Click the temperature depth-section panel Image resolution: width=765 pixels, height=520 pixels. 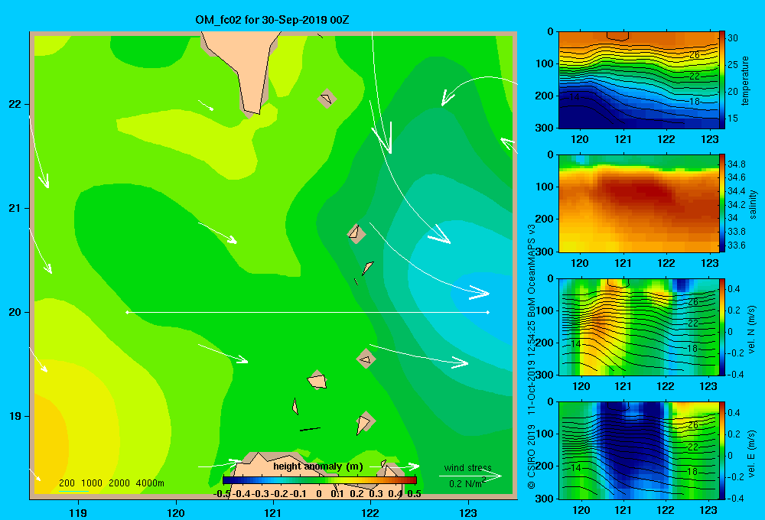pyautogui.click(x=639, y=80)
